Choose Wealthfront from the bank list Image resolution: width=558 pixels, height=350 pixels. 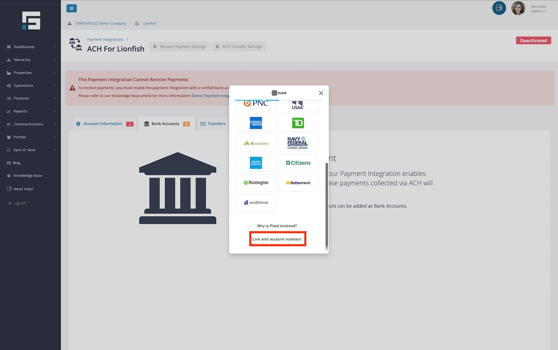pos(256,203)
